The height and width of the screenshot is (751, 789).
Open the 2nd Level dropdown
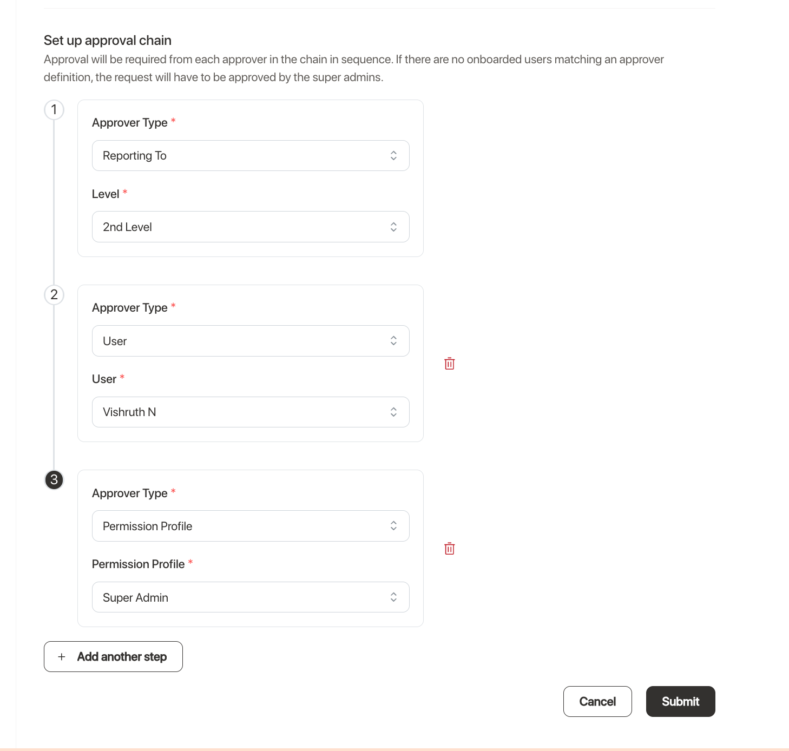pos(251,227)
